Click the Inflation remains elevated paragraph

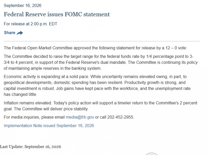100,106
